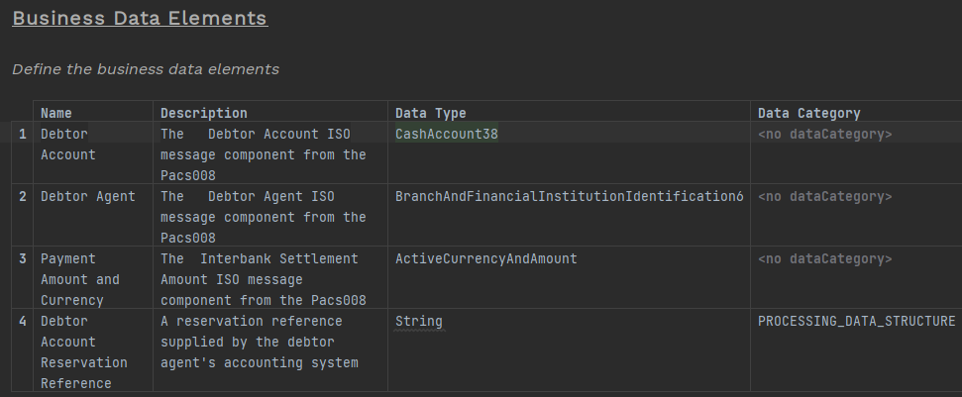Image resolution: width=962 pixels, height=397 pixels.
Task: Click the Business Data Elements heading
Action: tap(140, 19)
